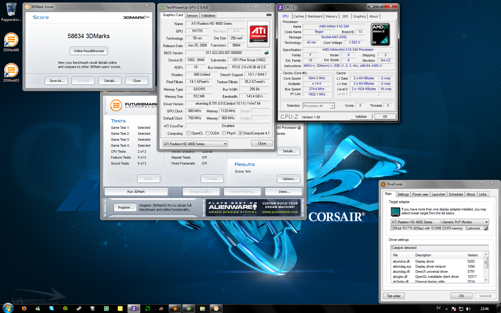Screen dimensions: 501x313
Task: Open Spotify from the taskbar
Action: tap(65, 308)
